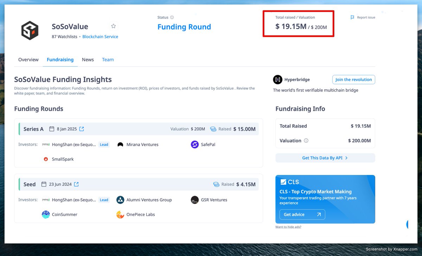Open Series A external source link icon
The width and height of the screenshot is (422, 256).
click(82, 129)
